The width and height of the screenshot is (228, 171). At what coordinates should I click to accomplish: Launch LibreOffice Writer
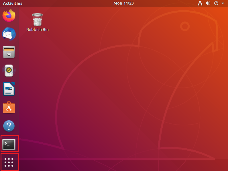pos(9,89)
